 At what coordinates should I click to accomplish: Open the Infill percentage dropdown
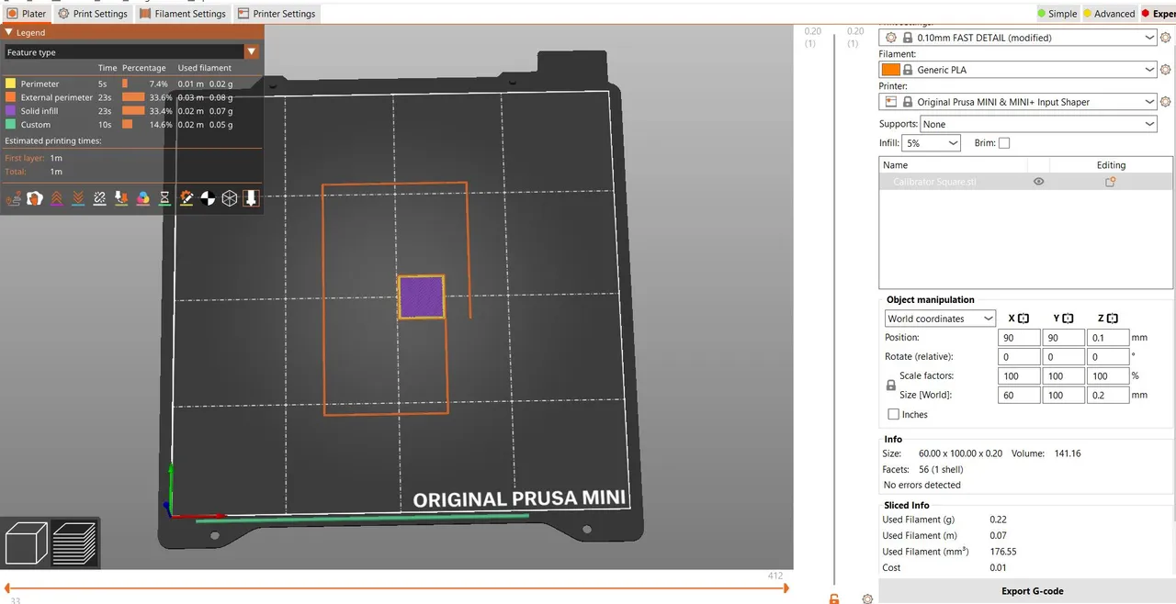point(931,142)
